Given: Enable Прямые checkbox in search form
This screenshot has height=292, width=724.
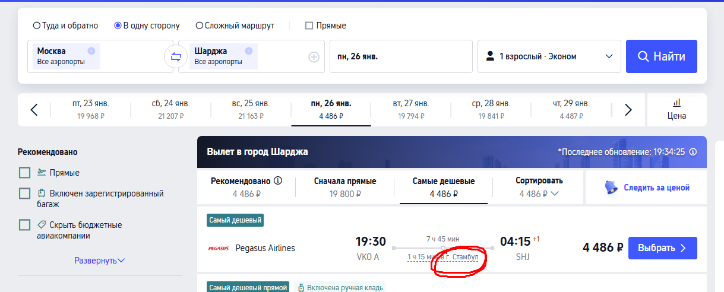Looking at the screenshot, I should [309, 26].
